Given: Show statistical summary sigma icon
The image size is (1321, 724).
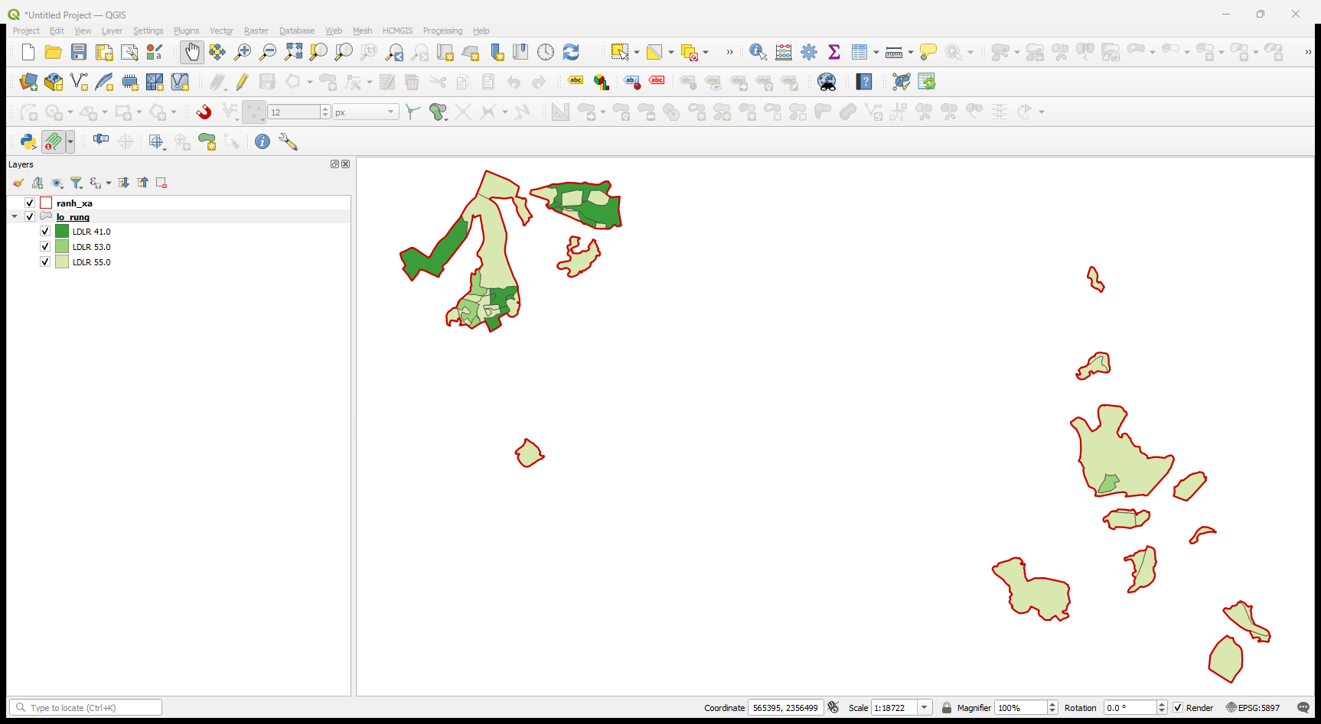Looking at the screenshot, I should pos(834,52).
